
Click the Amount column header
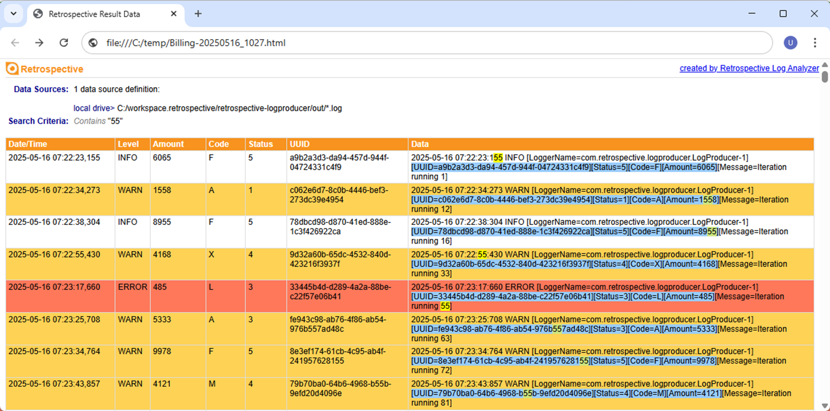[x=178, y=144]
